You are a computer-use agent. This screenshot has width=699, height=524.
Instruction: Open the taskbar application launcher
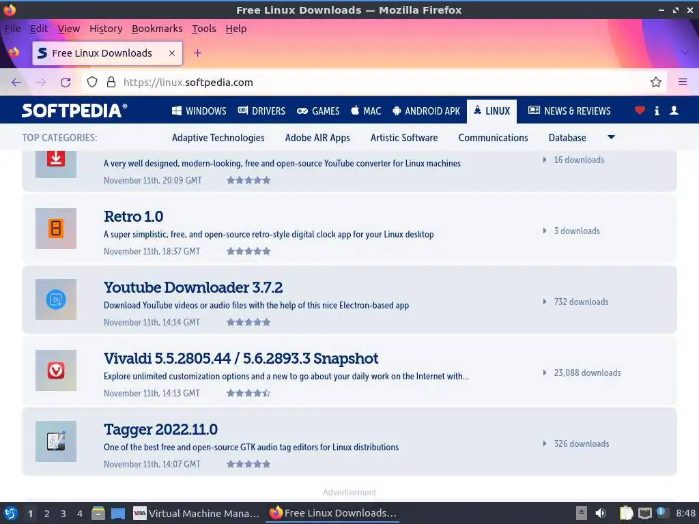tap(11, 513)
